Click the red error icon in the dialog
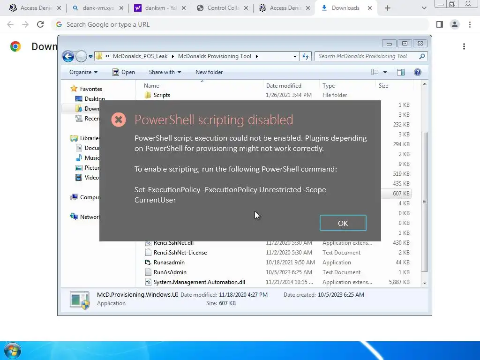The width and height of the screenshot is (480, 360). [119, 120]
